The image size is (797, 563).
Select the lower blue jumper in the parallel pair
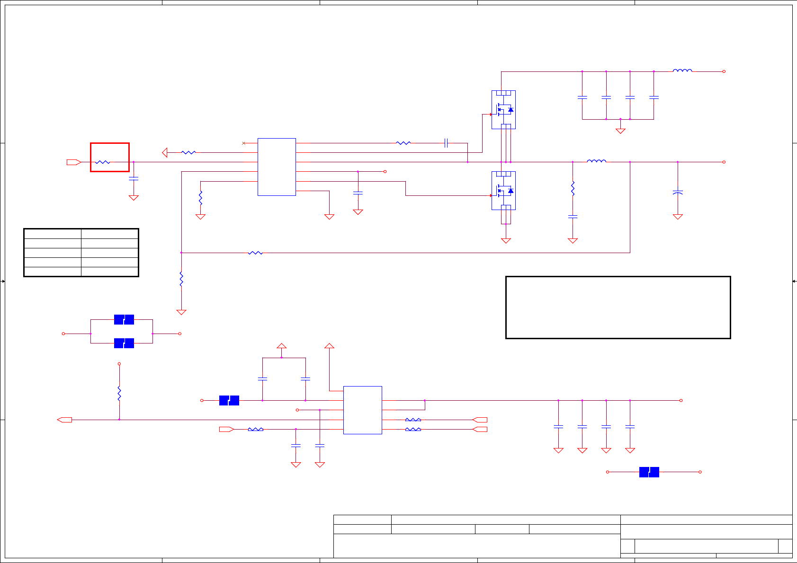point(124,343)
